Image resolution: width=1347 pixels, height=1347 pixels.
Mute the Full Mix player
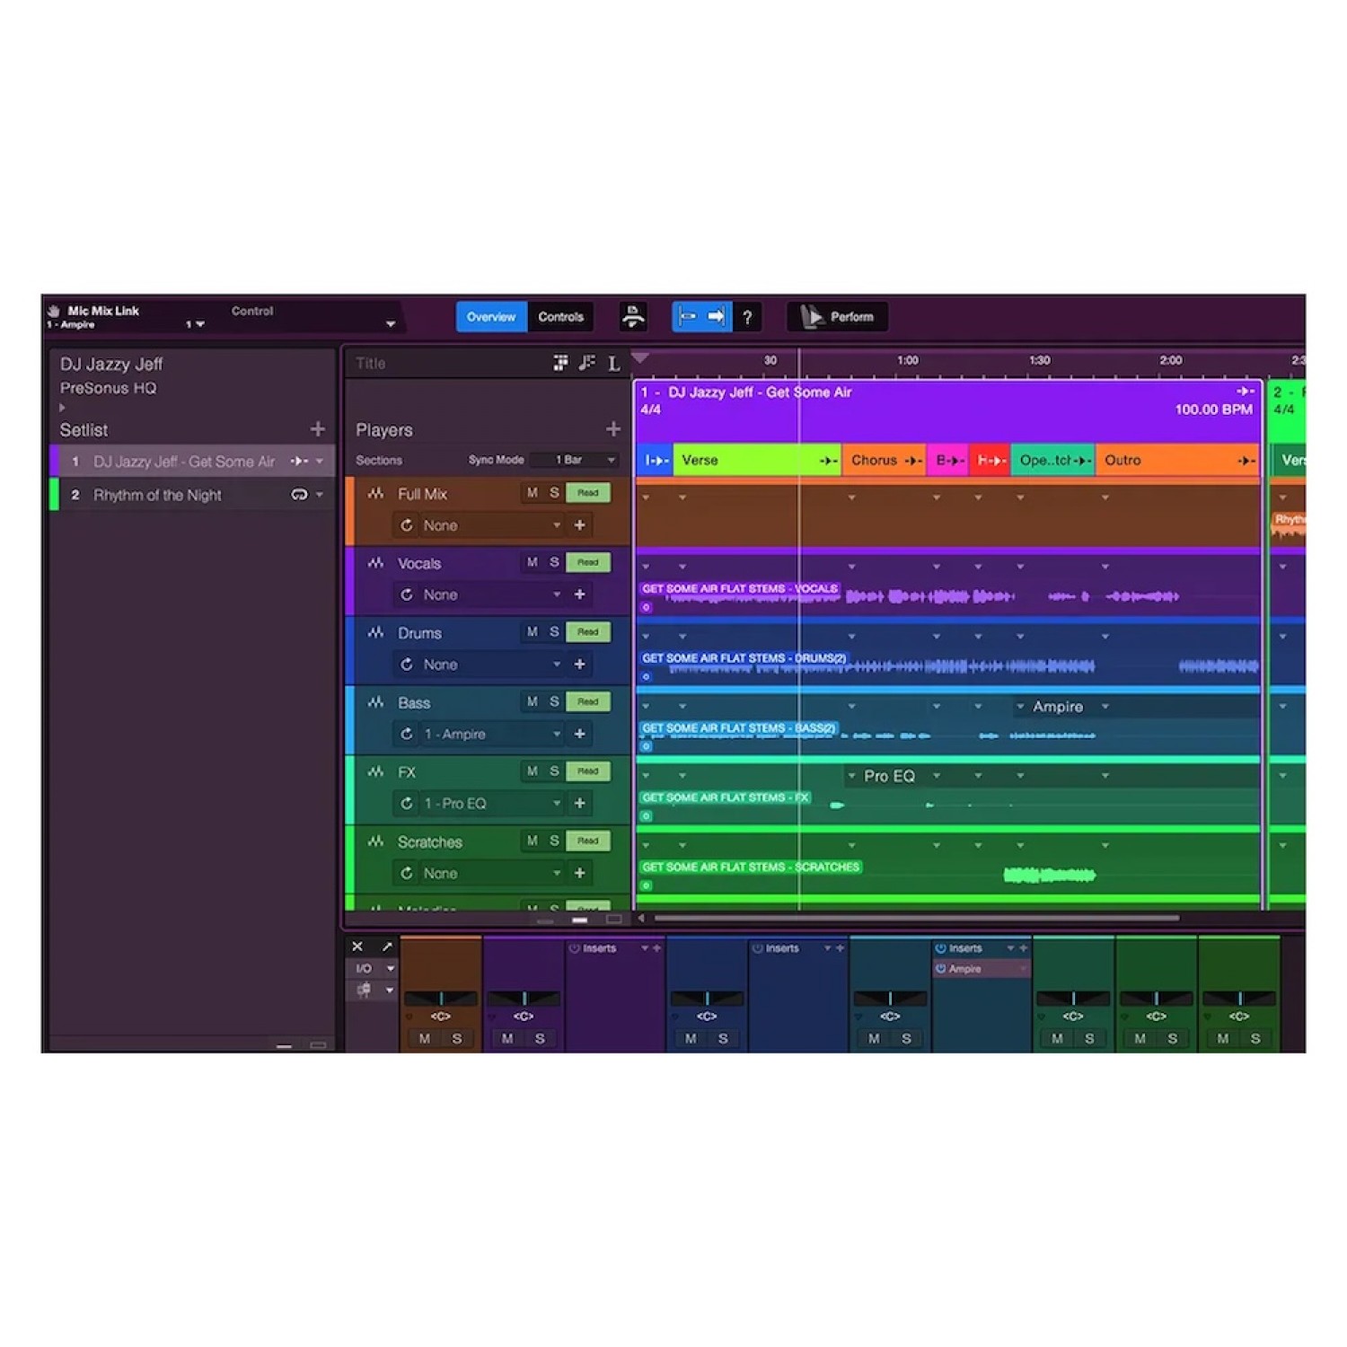pyautogui.click(x=532, y=493)
